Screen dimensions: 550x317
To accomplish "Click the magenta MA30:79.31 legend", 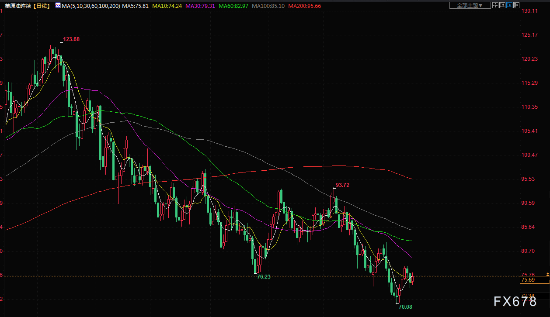I will click(x=200, y=6).
